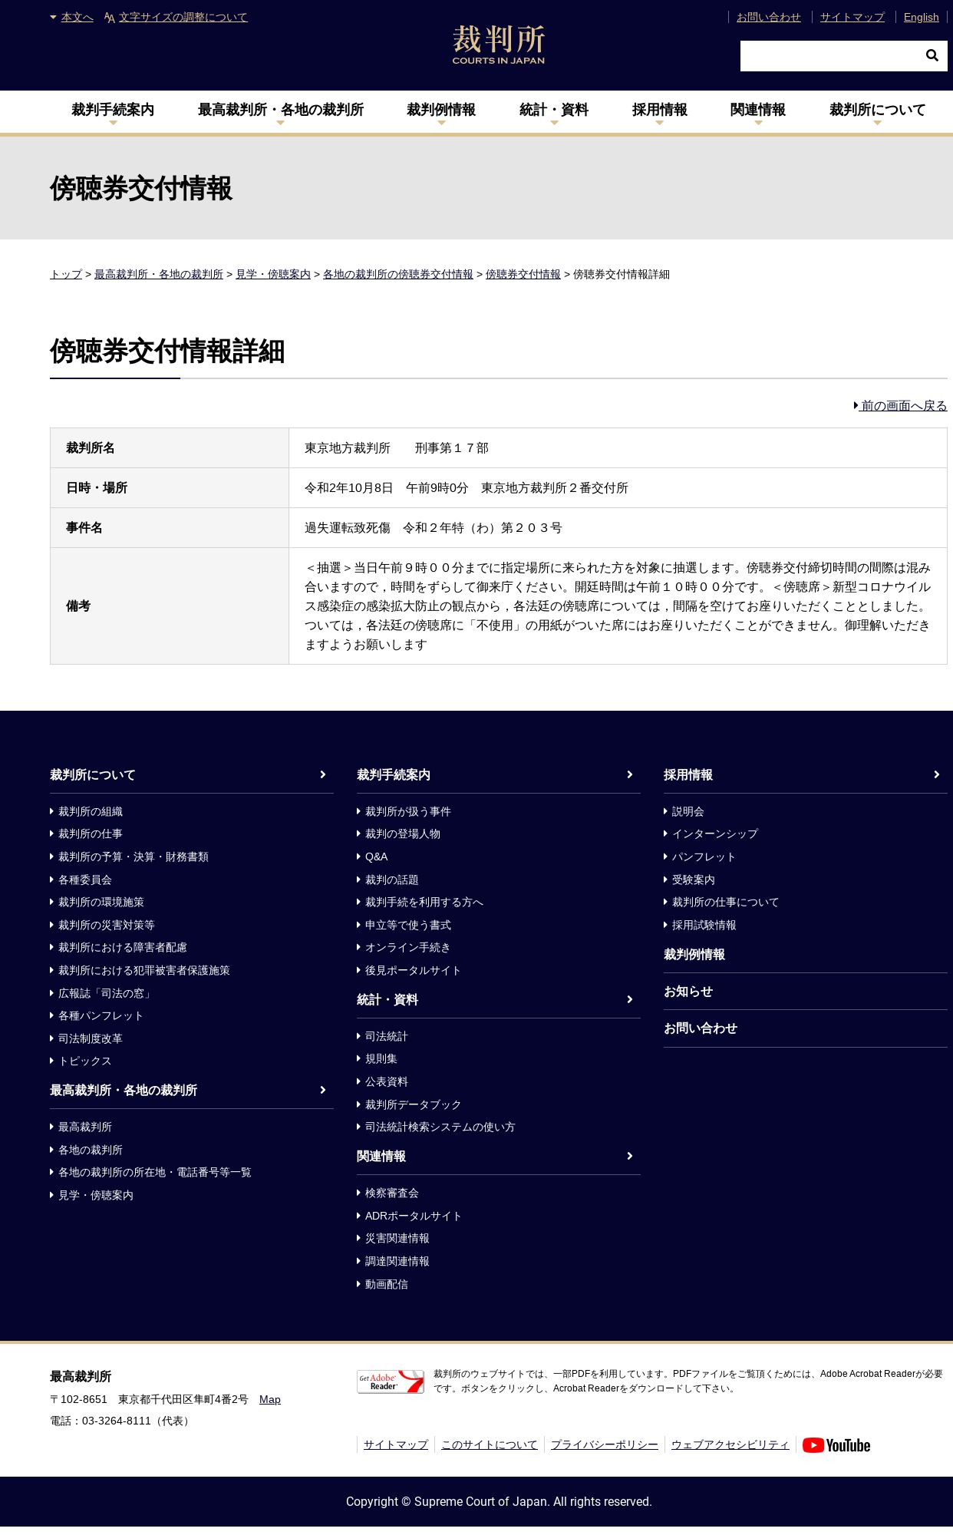The width and height of the screenshot is (953, 1535).
Task: Open 司法制度改革 footer link
Action: click(91, 1038)
